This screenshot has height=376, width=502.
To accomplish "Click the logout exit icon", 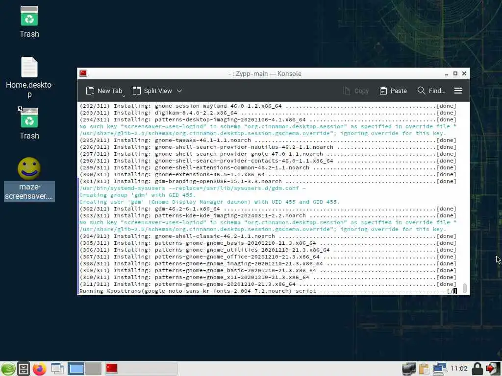I will [x=493, y=369].
